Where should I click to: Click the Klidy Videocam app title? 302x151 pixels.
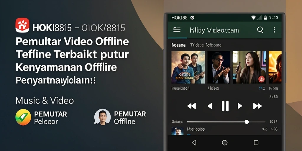pyautogui.click(x=214, y=30)
